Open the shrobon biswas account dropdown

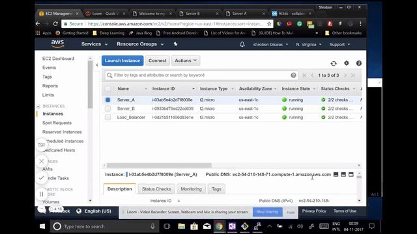[x=270, y=44]
